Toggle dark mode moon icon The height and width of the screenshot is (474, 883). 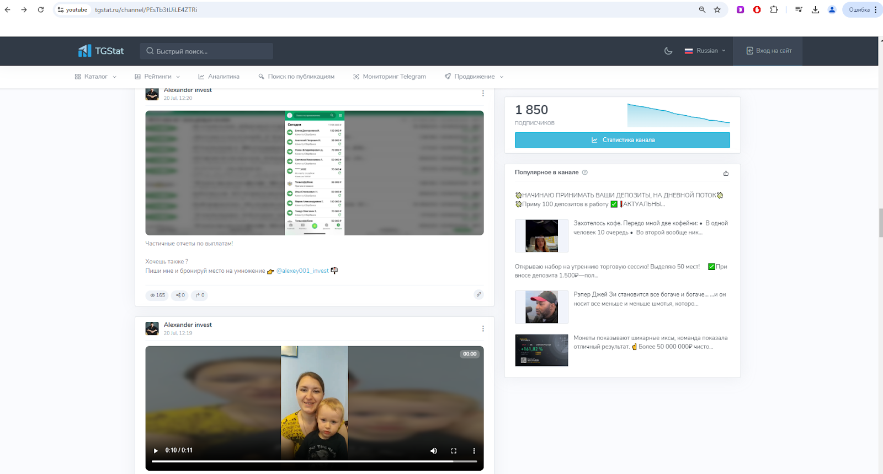point(668,51)
